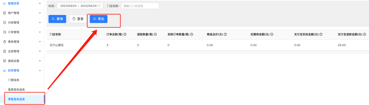This screenshot has height=105, width=369.
Task: Focus the 门店名称 input field
Action: (x=140, y=6)
